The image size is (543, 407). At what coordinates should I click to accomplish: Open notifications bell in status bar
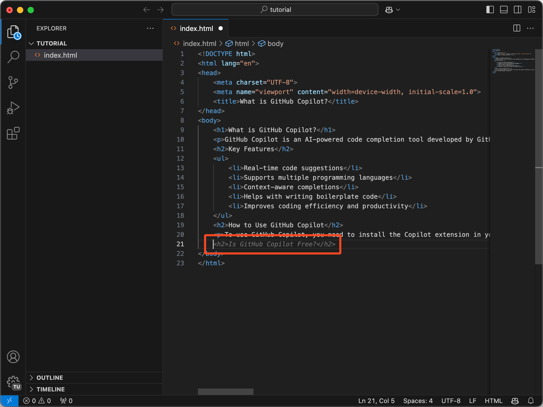pyautogui.click(x=531, y=401)
